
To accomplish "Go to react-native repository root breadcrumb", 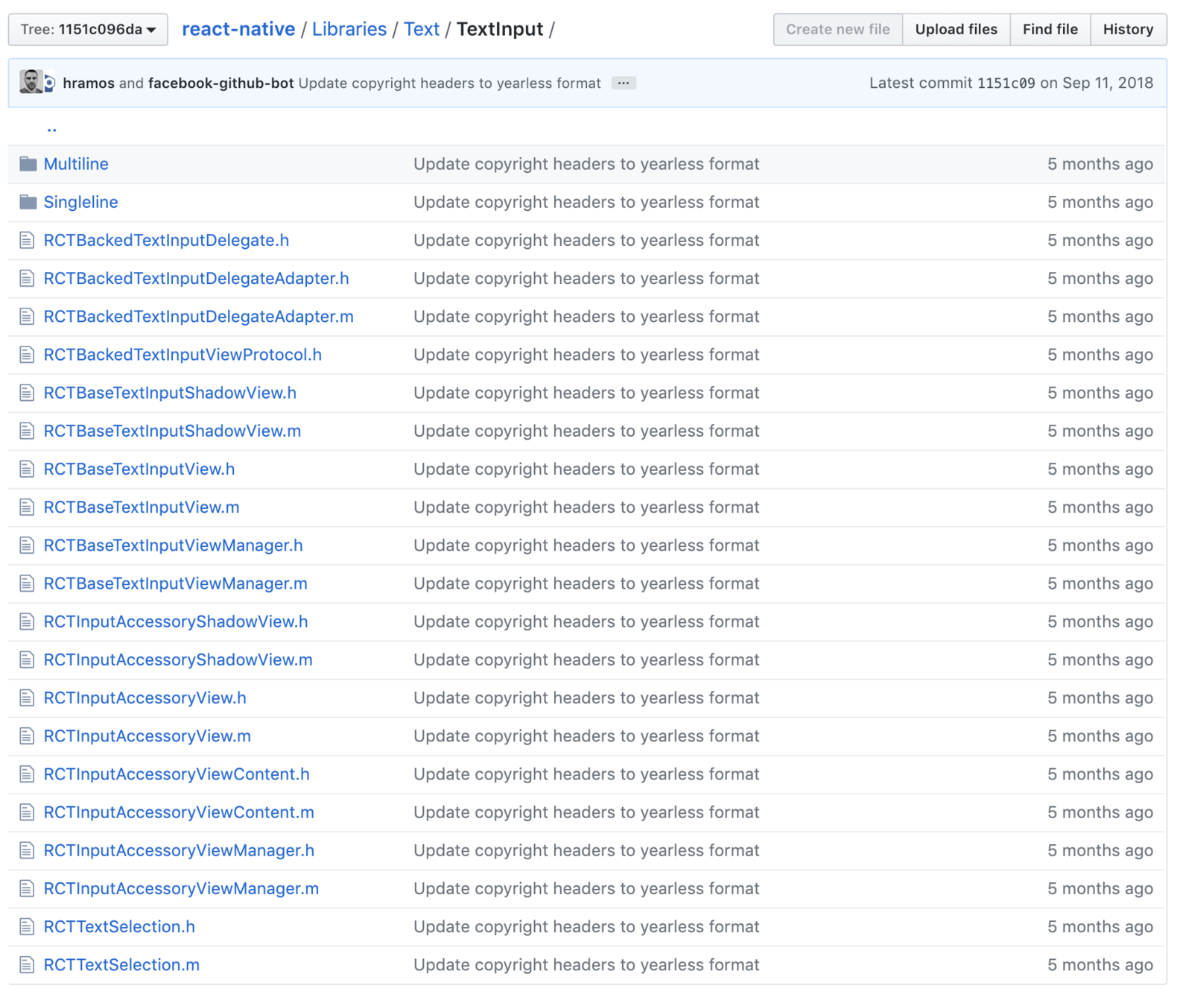I will [238, 29].
